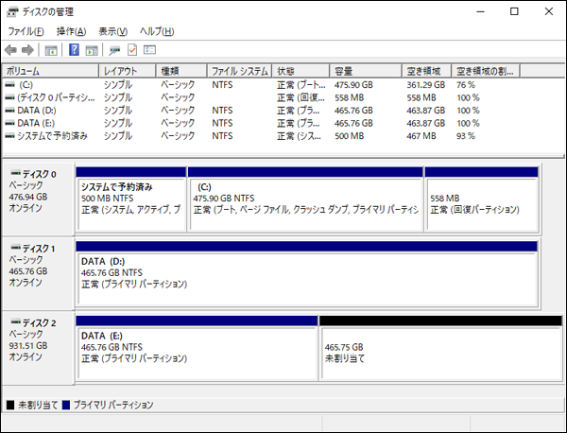Sort by the ボリューム column header
Viewport: 567px width, 433px height.
[x=50, y=71]
